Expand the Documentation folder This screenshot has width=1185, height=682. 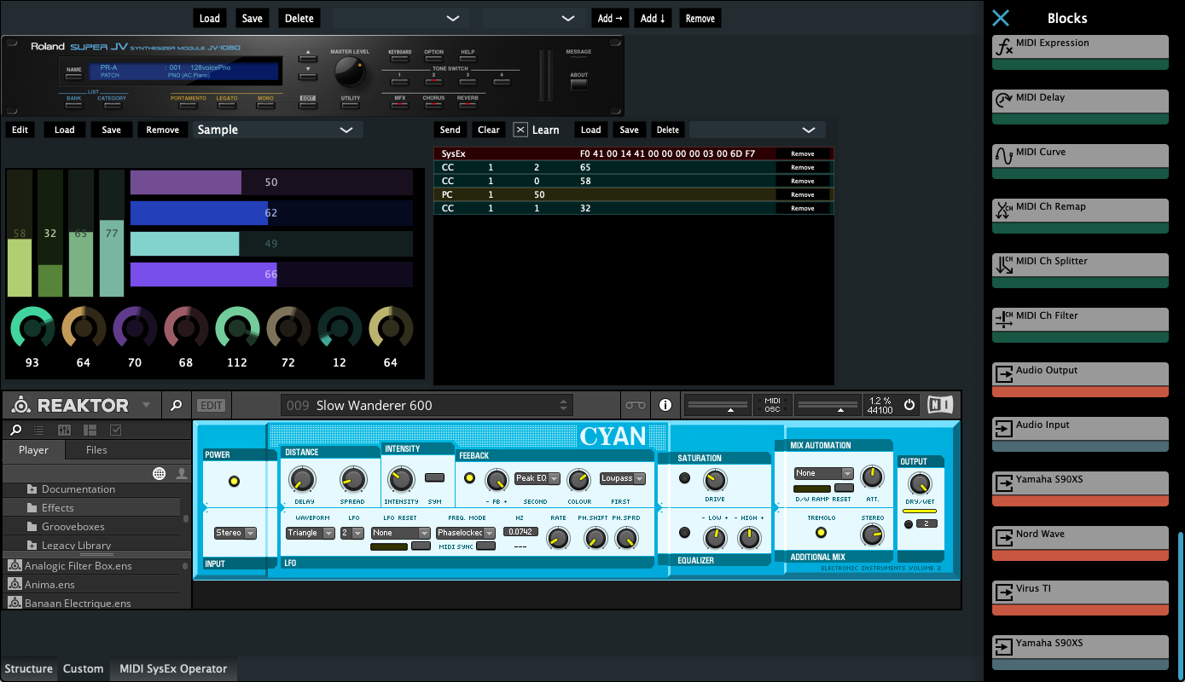click(32, 489)
